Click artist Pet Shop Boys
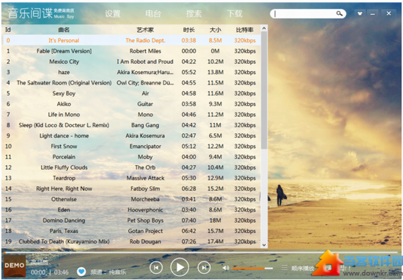This screenshot has width=403, height=280. (145, 220)
